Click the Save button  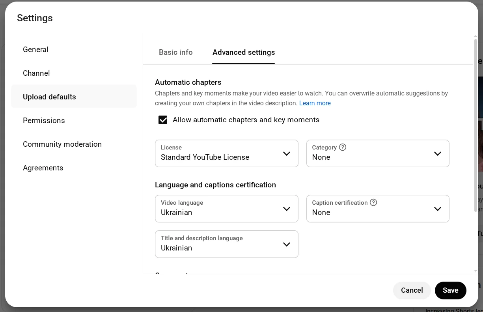click(x=450, y=290)
